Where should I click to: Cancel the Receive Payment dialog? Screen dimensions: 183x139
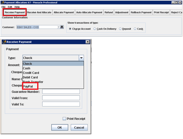79,127
